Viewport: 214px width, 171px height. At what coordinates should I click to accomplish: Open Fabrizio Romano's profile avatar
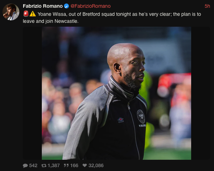pyautogui.click(x=11, y=12)
